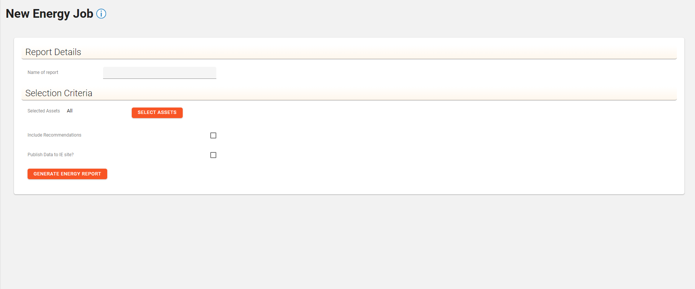The width and height of the screenshot is (695, 289).
Task: Click the Selection Criteria section header
Action: click(59, 93)
